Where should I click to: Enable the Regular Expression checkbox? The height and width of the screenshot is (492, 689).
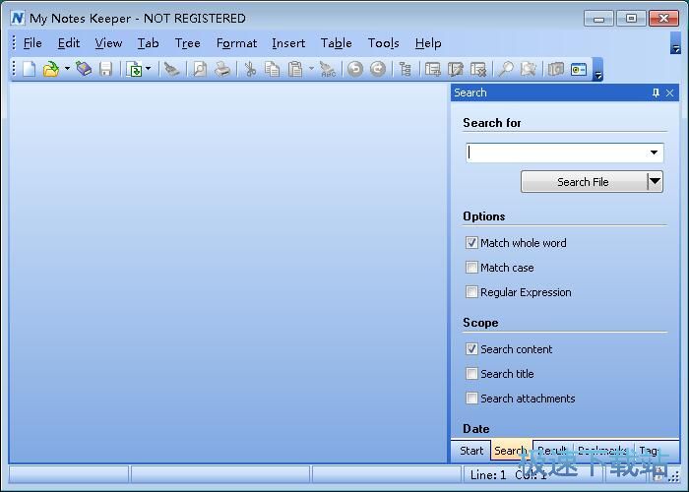click(471, 291)
